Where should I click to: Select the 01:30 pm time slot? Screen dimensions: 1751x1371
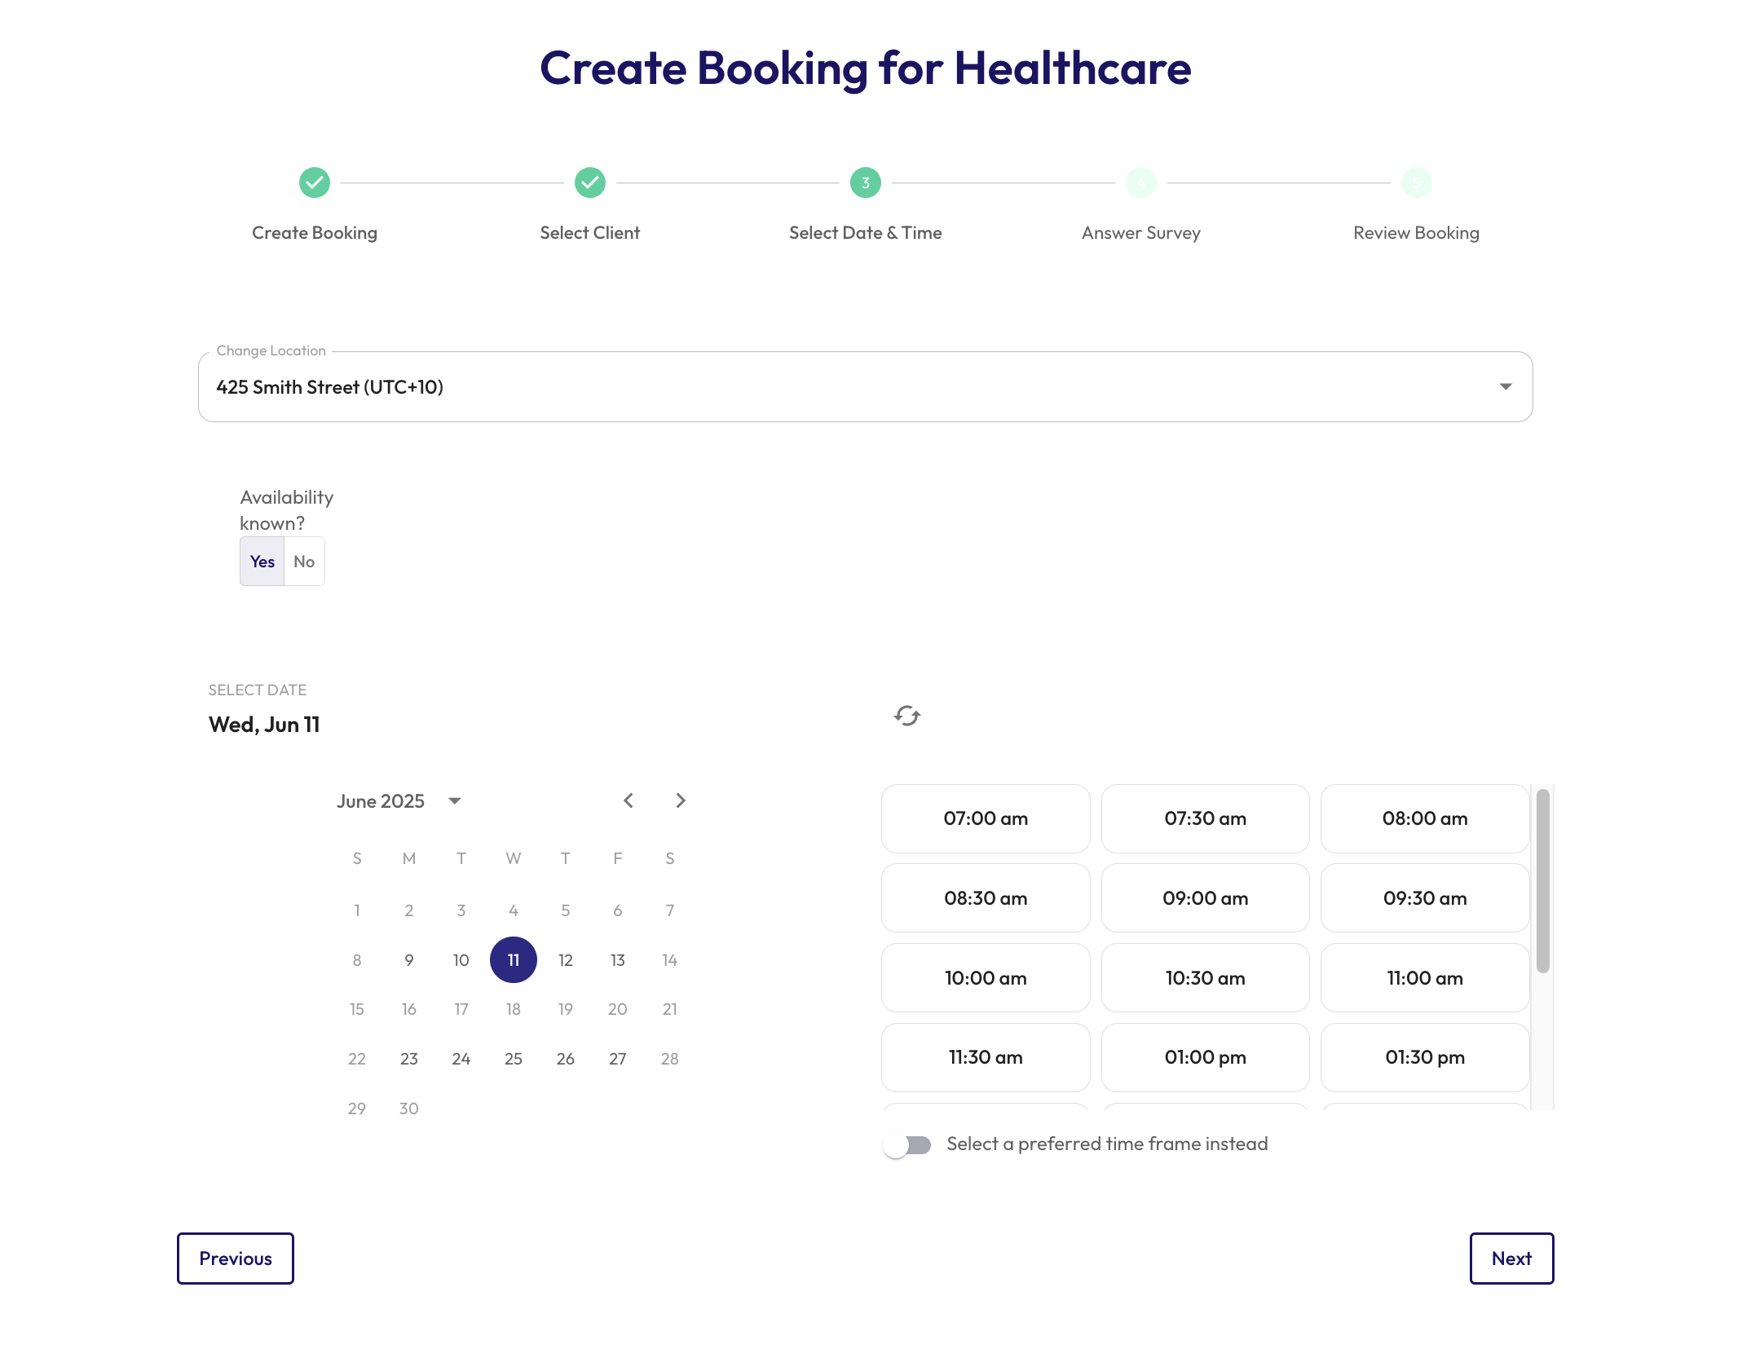[x=1424, y=1057]
